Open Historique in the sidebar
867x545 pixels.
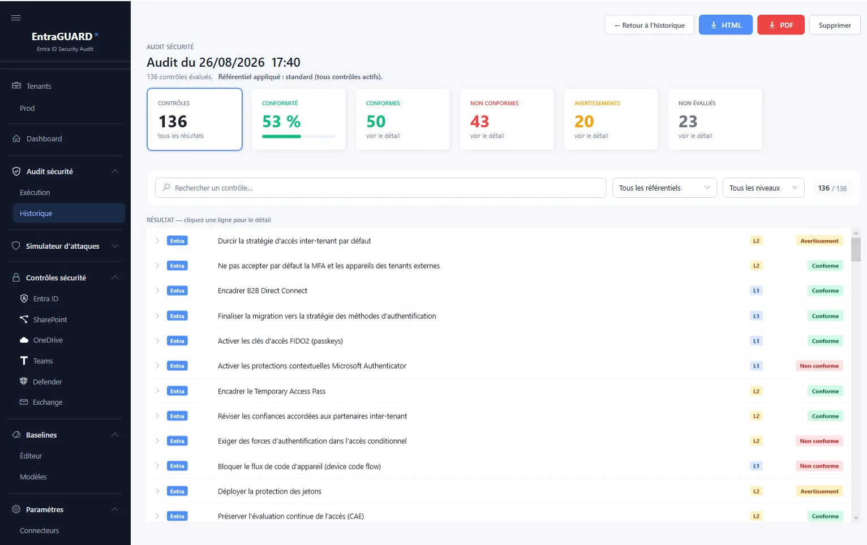pos(68,213)
